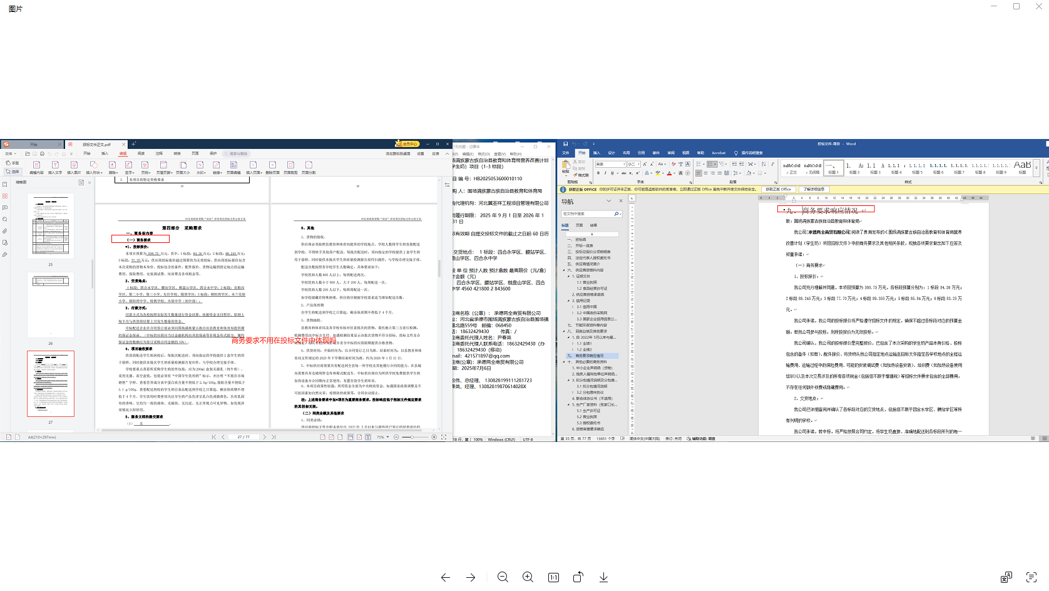Open Word navigation pane options chevron
Screen dimensions: 1049x591
click(609, 201)
